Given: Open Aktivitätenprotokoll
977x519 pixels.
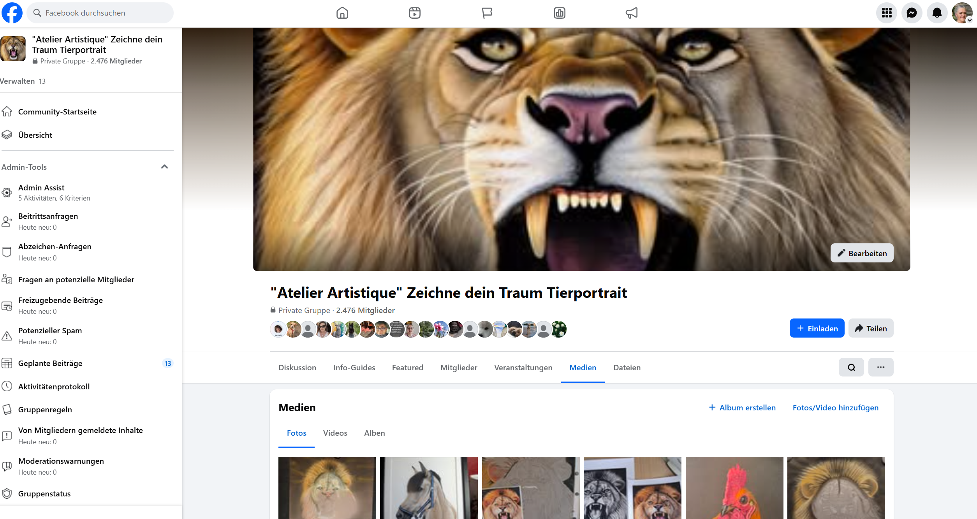Looking at the screenshot, I should pos(87,386).
